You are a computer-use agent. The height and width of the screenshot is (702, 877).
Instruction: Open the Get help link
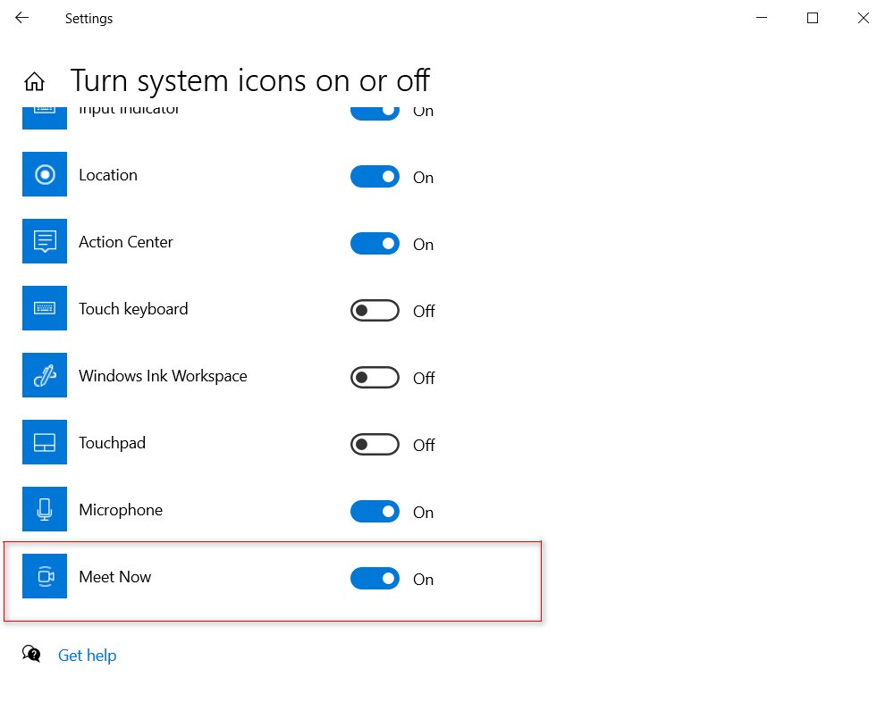88,655
